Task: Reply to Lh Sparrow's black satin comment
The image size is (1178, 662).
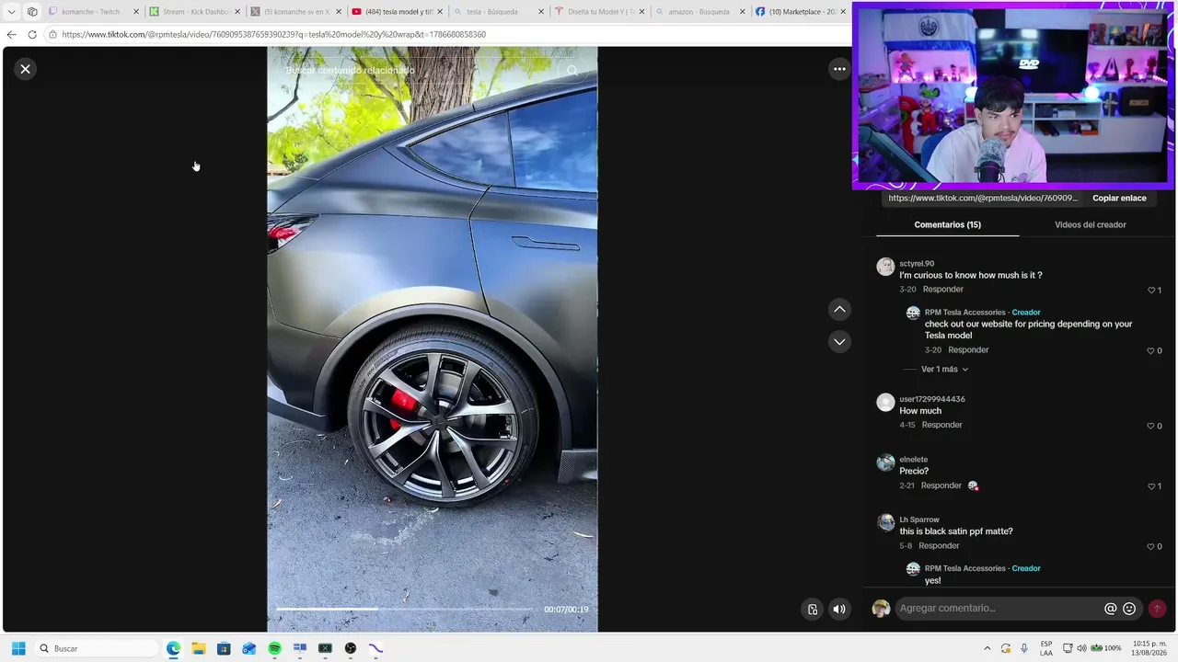Action: [x=939, y=546]
